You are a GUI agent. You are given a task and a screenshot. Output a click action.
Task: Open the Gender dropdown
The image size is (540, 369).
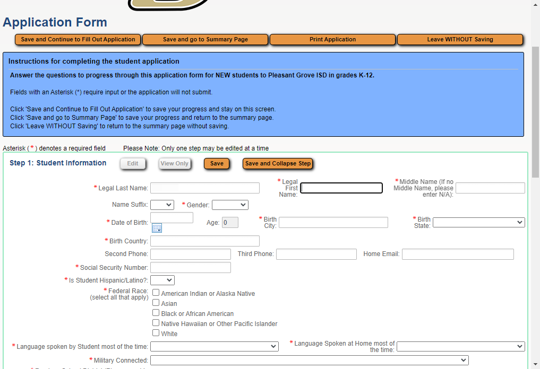[230, 205]
